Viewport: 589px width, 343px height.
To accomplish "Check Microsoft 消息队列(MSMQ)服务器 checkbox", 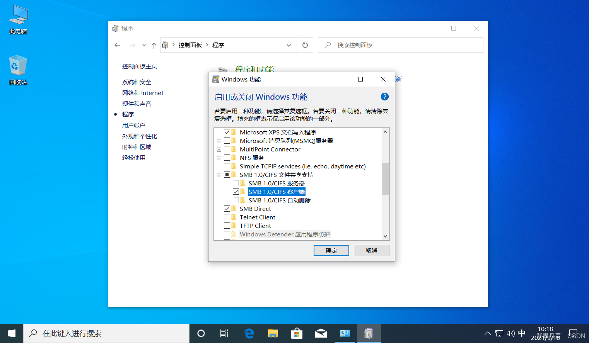I will [227, 141].
